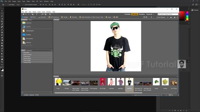This screenshot has width=200, height=112.
Task: Click the rainbow hue slider in Color panel
Action: point(187,16)
